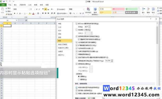Open the 文件 File tab
Screen dimensions: 162x99
3,5
